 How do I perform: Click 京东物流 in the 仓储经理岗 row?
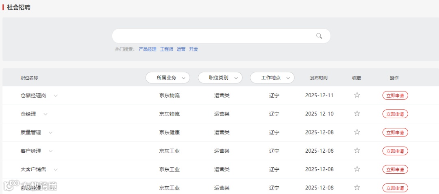pos(170,96)
